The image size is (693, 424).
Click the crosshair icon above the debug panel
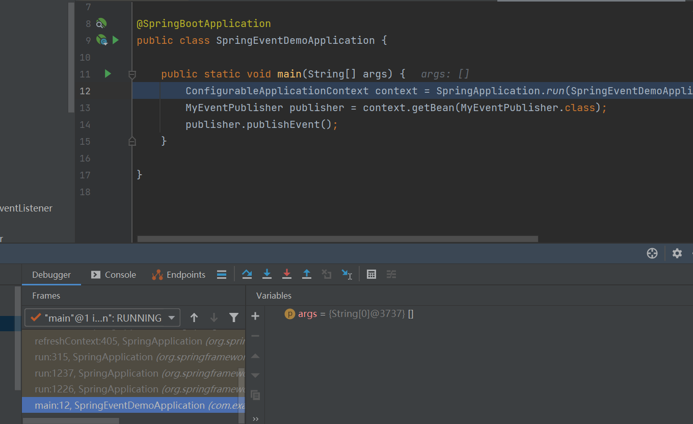click(652, 253)
